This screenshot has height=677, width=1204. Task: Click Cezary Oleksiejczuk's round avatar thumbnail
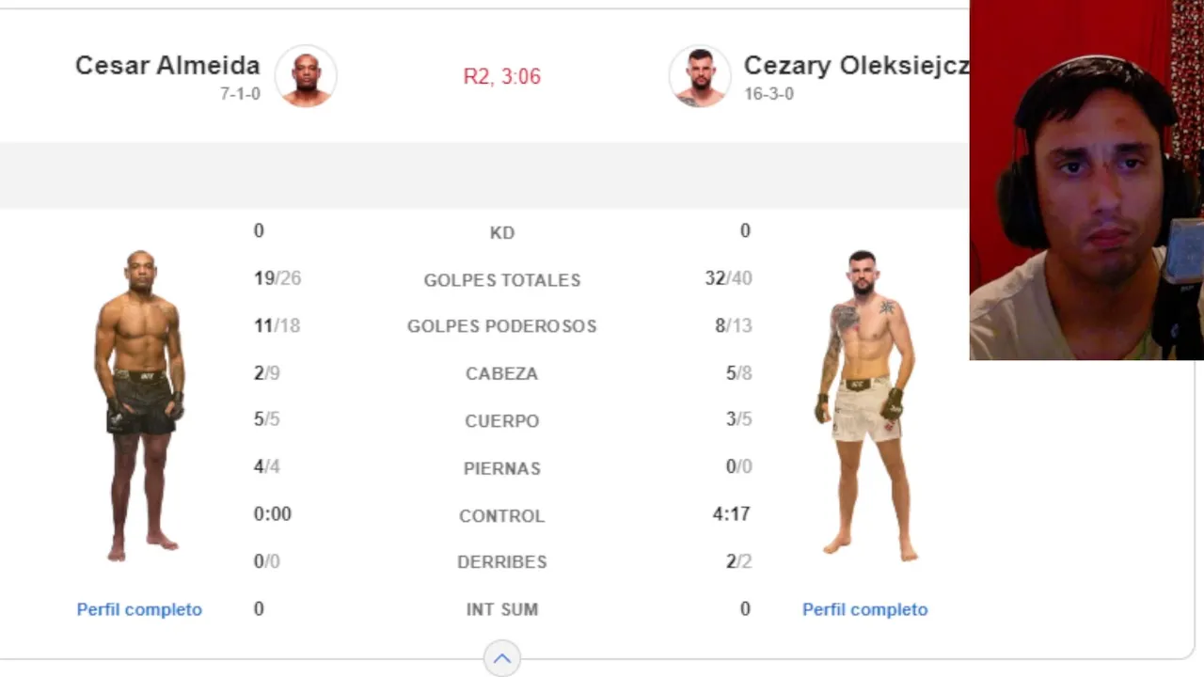pos(699,76)
